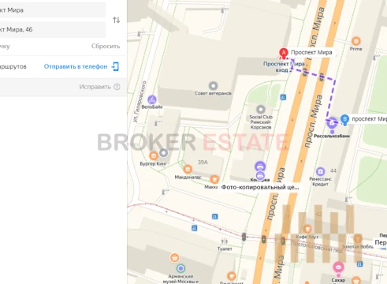The width and height of the screenshot is (387, 284).
Task: Open the Совет ветеранов map marker
Action: 213,86
